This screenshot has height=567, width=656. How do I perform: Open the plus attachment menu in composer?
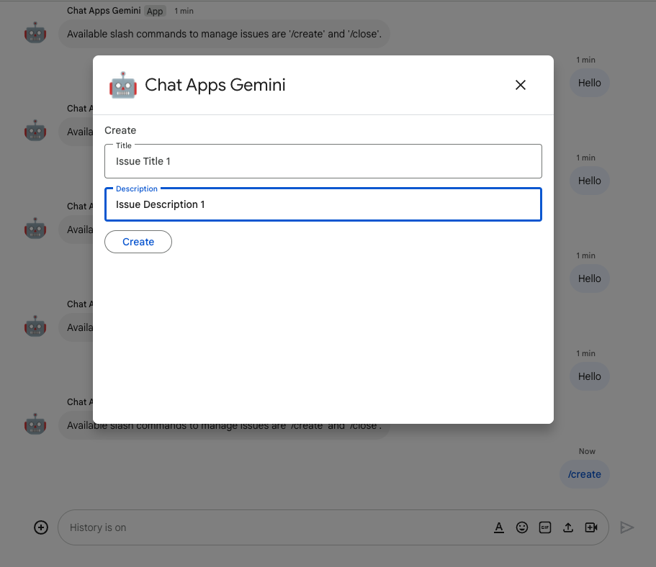[x=41, y=527]
